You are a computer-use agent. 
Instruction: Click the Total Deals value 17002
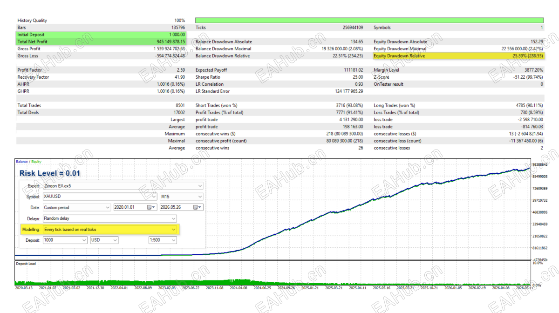coord(179,112)
